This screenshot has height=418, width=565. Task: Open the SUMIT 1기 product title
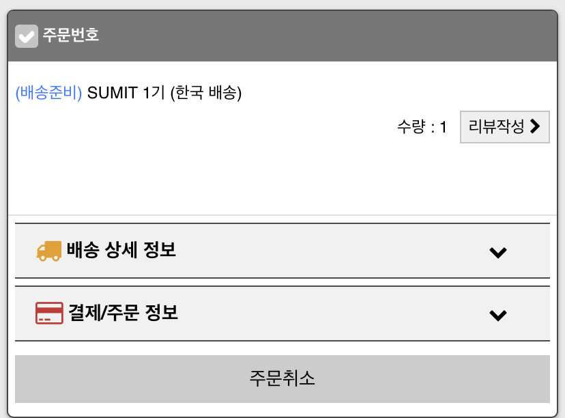[126, 93]
